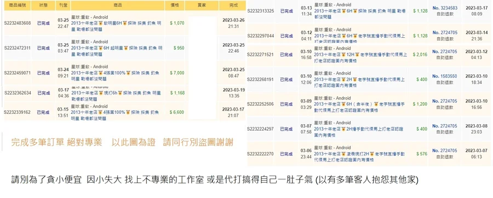Click the orange 完成多筆訂單 絕對專業 caption
Viewport: 493px width, 198px height.
56,142
